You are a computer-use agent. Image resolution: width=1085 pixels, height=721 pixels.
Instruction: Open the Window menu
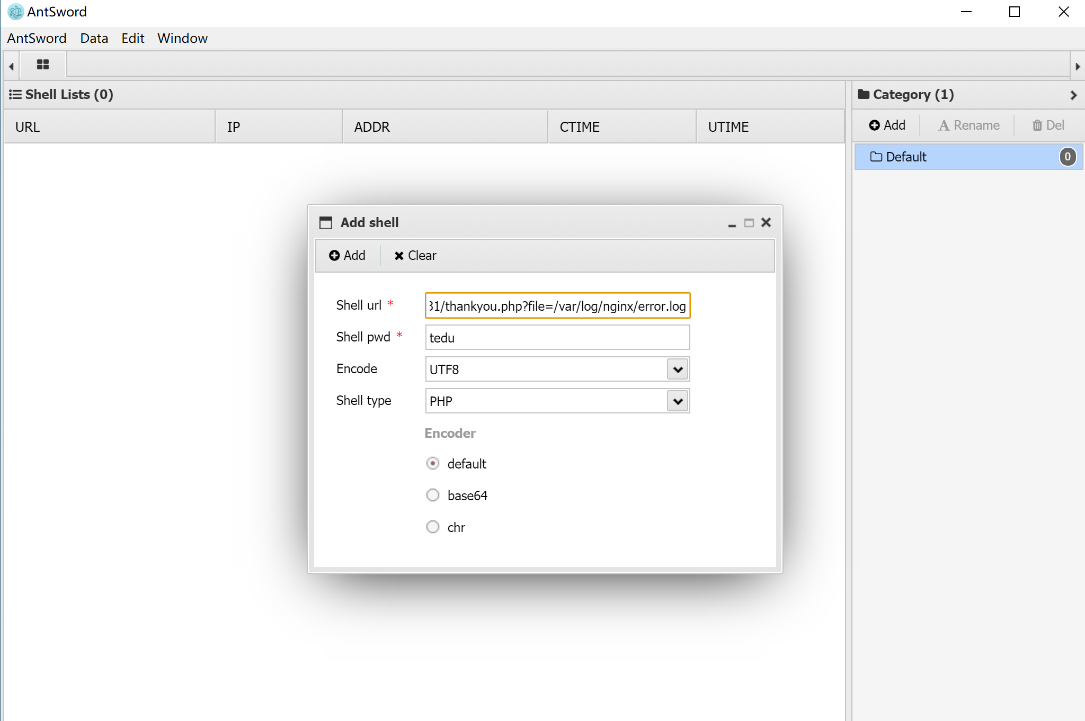182,39
